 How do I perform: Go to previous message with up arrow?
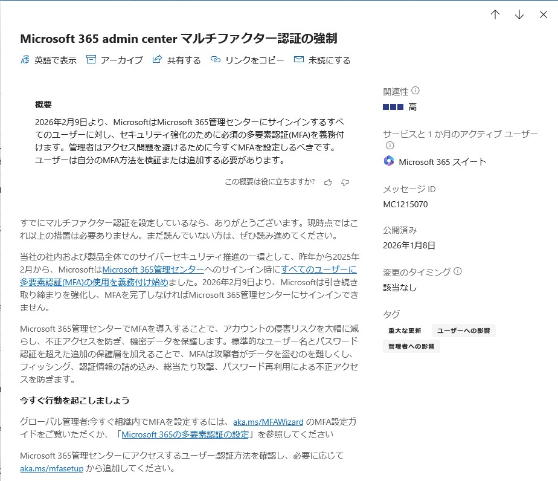point(495,15)
